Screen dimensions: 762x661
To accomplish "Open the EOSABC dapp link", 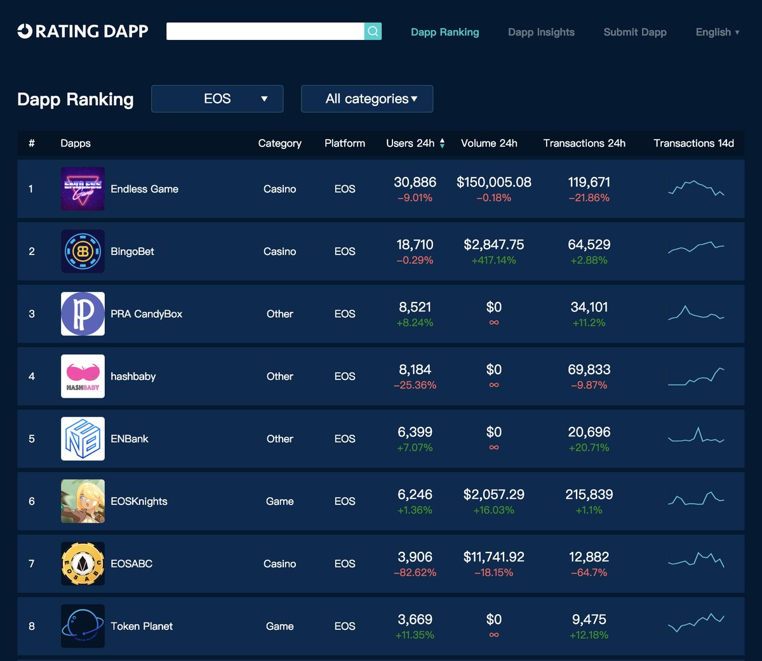I will pos(131,564).
